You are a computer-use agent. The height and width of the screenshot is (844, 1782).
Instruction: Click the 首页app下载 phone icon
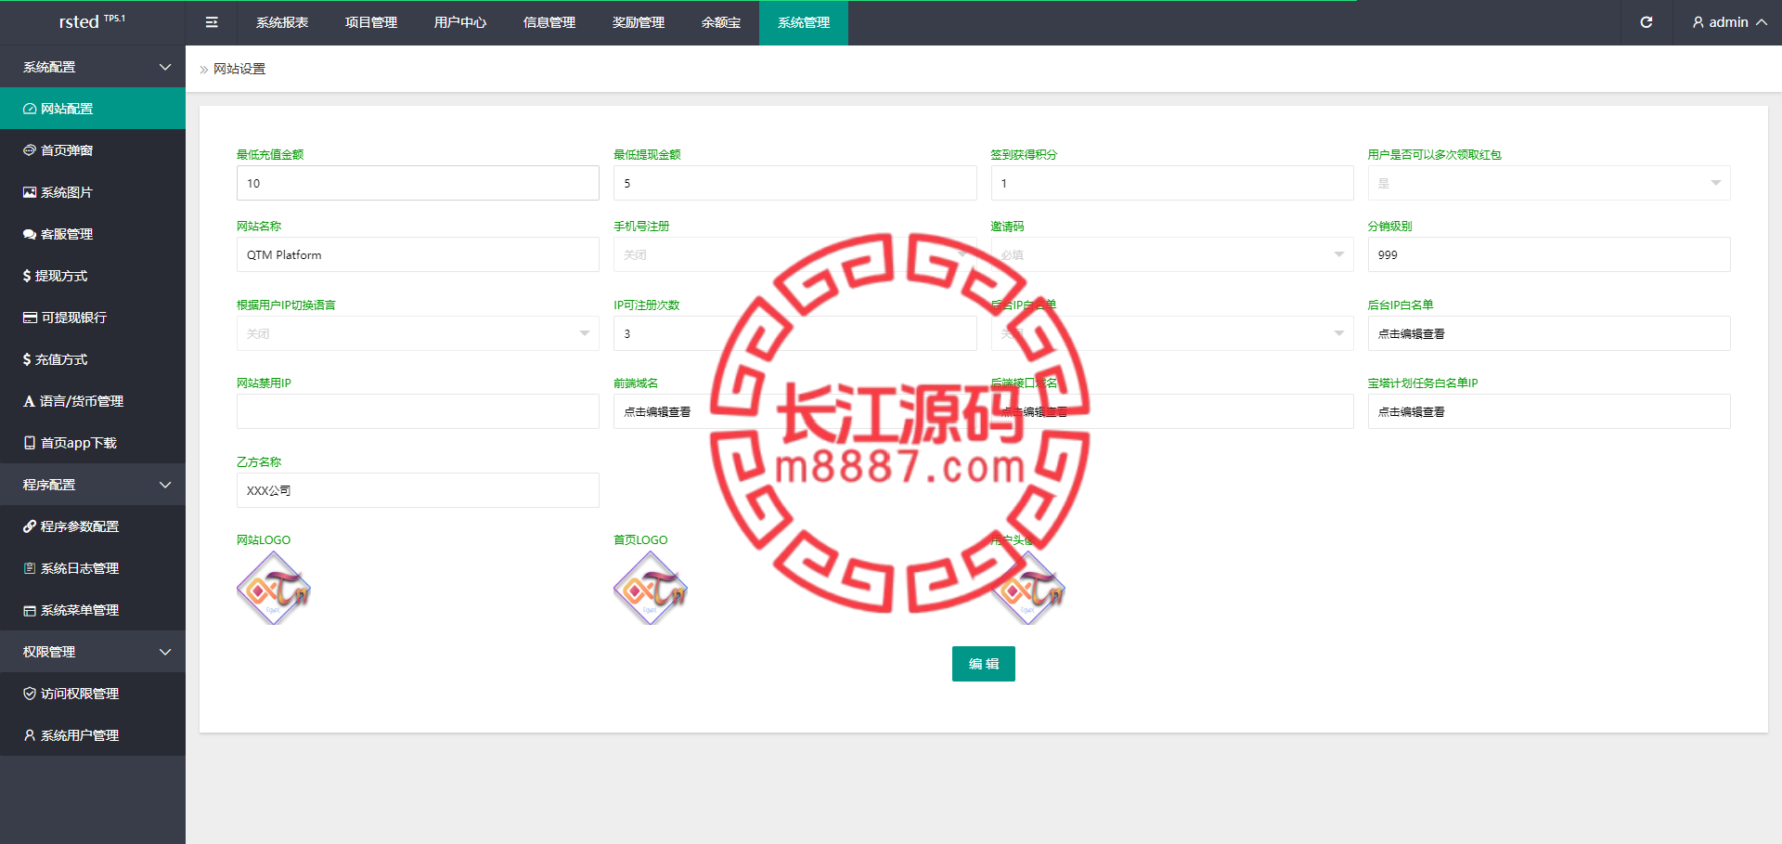tap(30, 443)
